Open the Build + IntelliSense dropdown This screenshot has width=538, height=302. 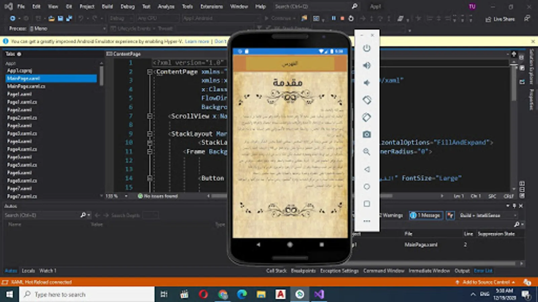pyautogui.click(x=488, y=215)
